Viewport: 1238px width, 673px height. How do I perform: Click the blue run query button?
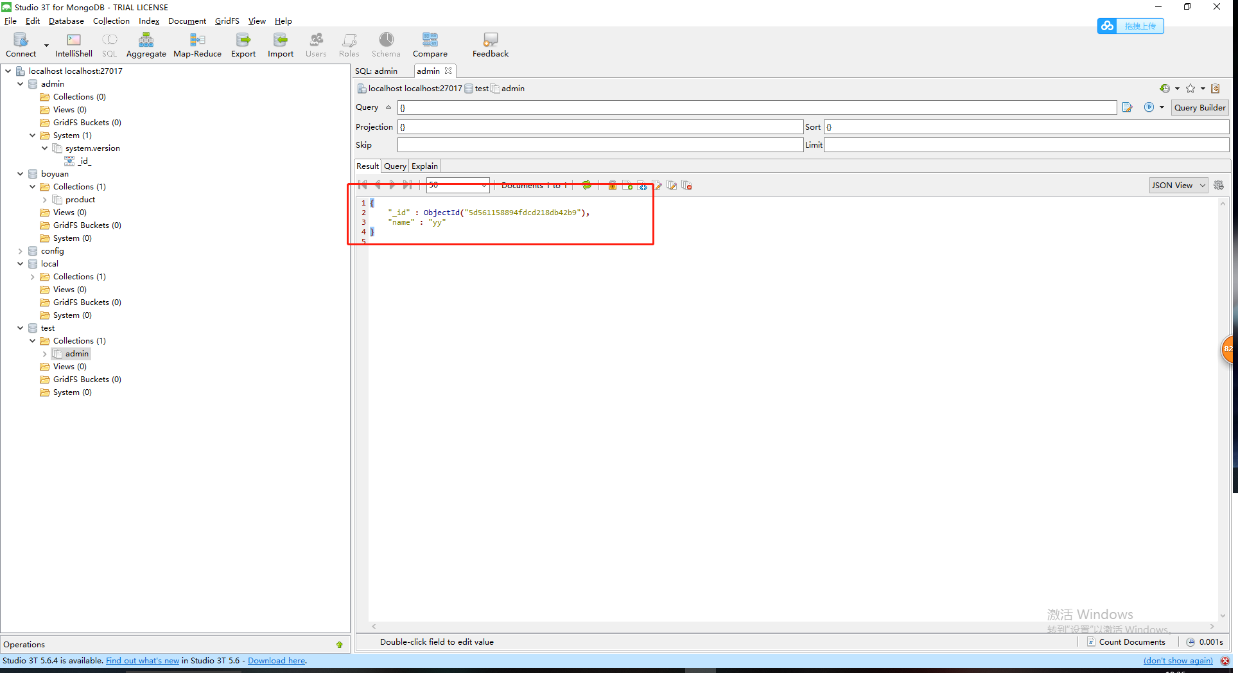click(x=1149, y=107)
